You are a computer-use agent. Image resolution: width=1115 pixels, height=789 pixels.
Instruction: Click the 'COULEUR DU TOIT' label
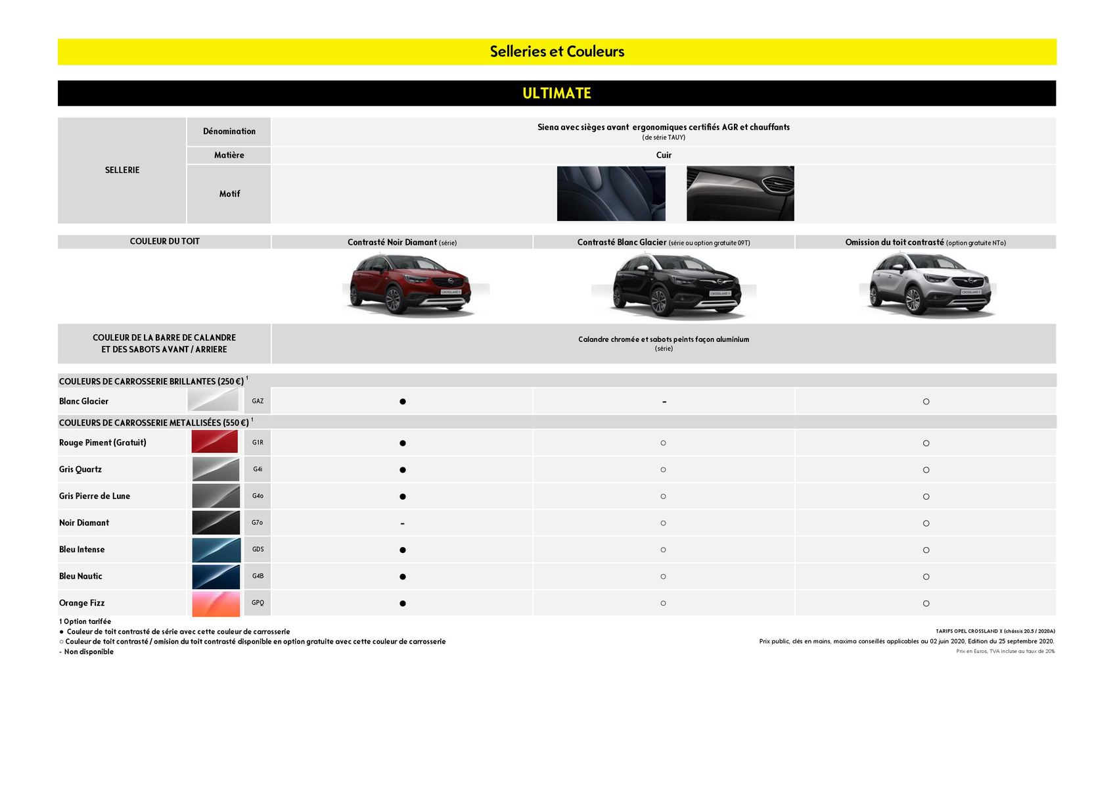(x=164, y=241)
